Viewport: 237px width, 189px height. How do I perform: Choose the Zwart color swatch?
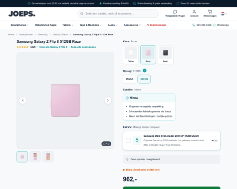point(166,55)
